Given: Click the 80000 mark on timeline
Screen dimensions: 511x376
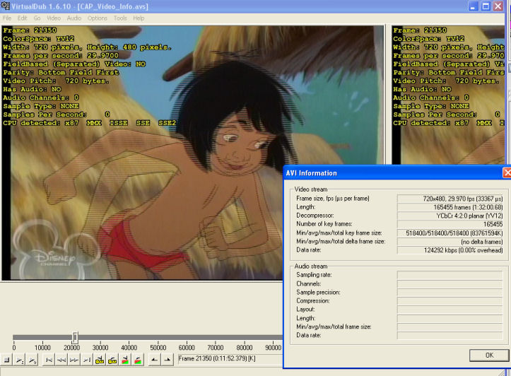Looking at the screenshot, I should point(245,348).
